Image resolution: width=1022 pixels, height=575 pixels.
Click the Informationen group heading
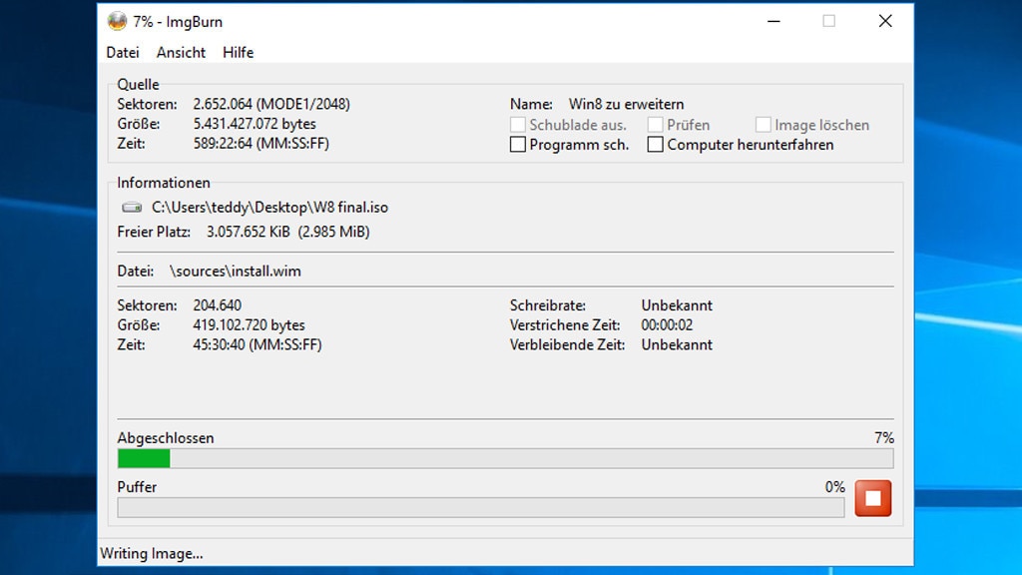(x=164, y=183)
